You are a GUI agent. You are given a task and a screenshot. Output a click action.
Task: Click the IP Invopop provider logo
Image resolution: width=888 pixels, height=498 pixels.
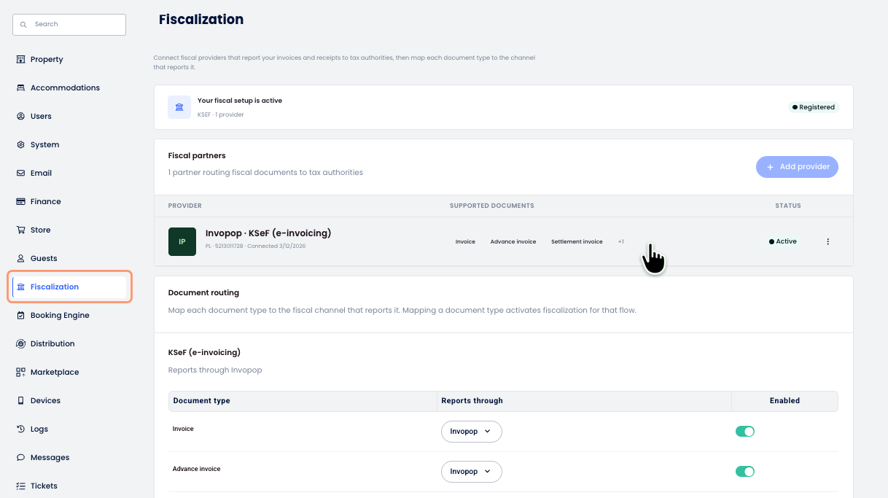pyautogui.click(x=182, y=241)
